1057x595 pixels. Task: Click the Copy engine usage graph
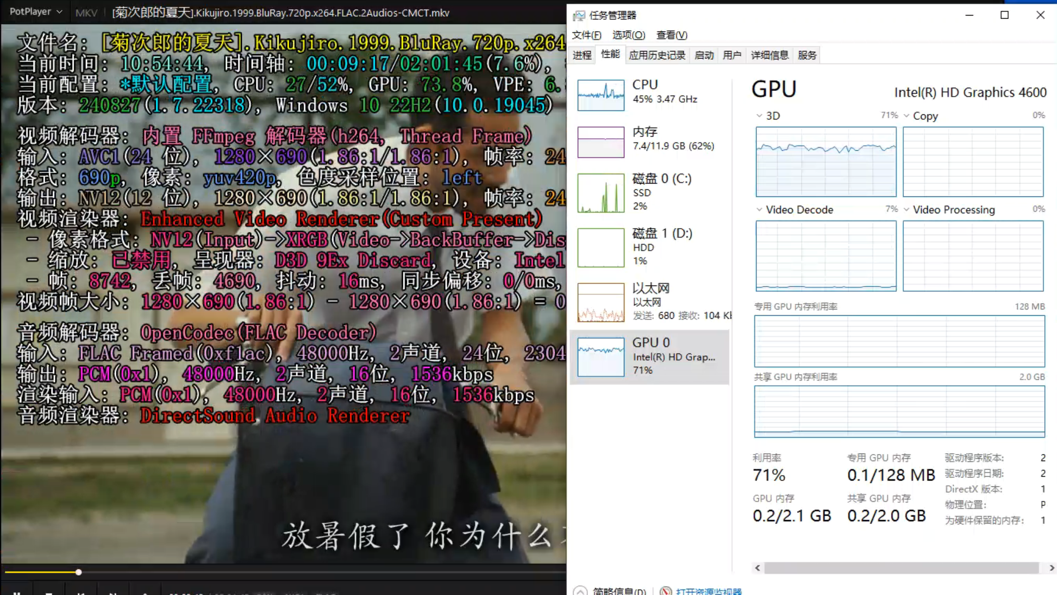tap(973, 161)
